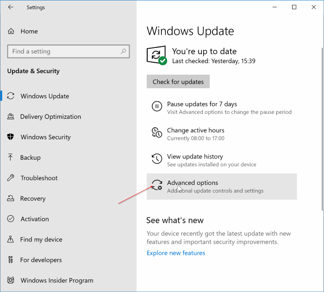Click the vertical scrollbar on the right
The width and height of the screenshot is (324, 292).
click(322, 130)
